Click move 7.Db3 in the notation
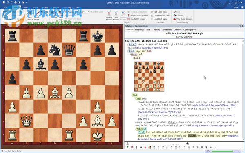245x153 pixels. point(140,129)
